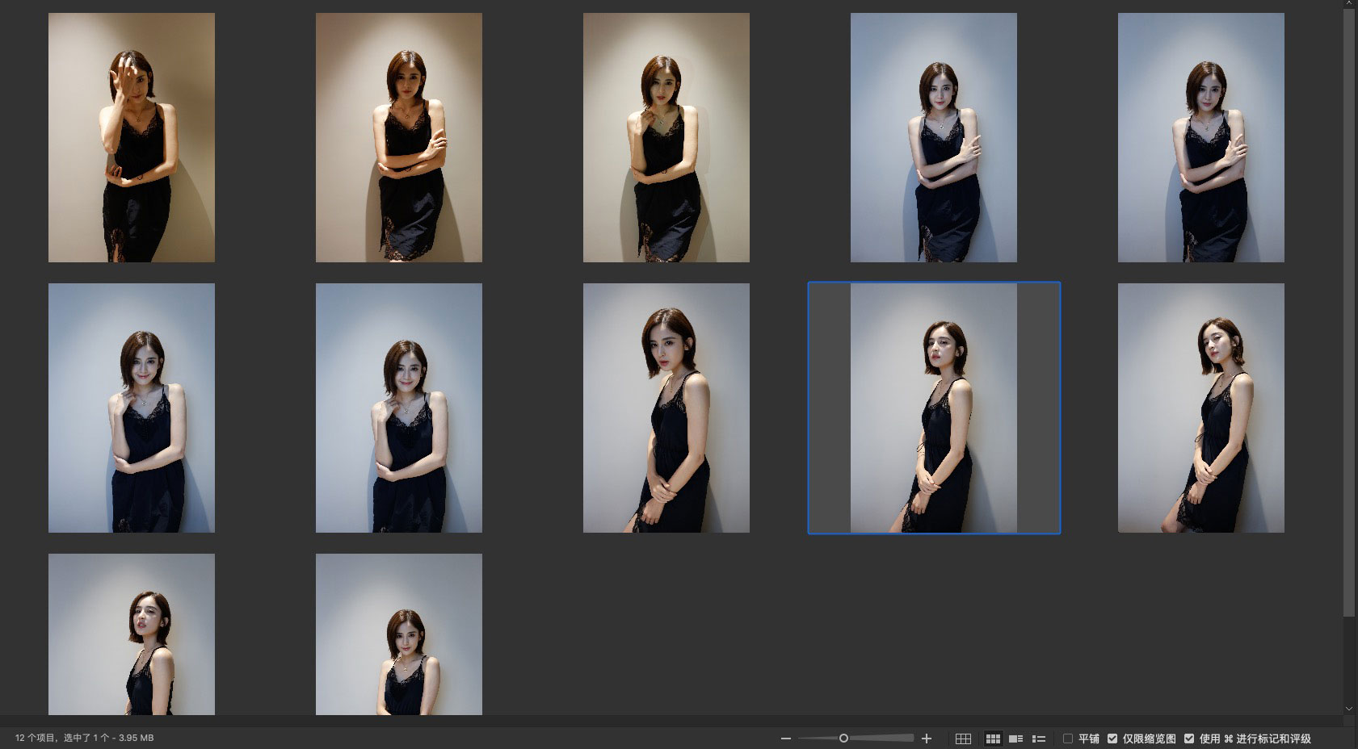Toggle the 使用 ⌘ 进行标记和评级 checkbox
1358x749 pixels.
coord(1189,739)
